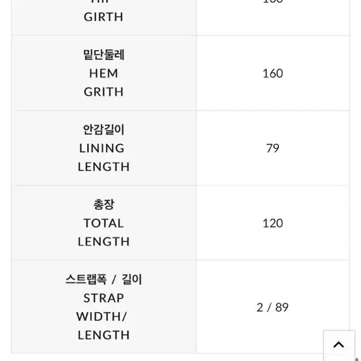Click the word WIDTH/ in the strap row
The width and height of the screenshot is (361, 361).
pos(101,317)
